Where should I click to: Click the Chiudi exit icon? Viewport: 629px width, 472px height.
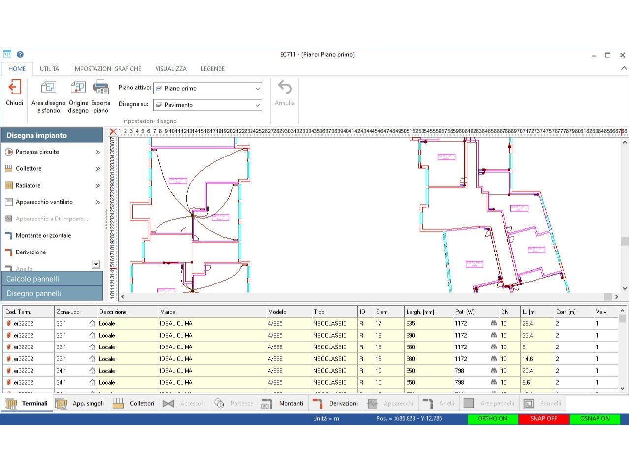14,88
